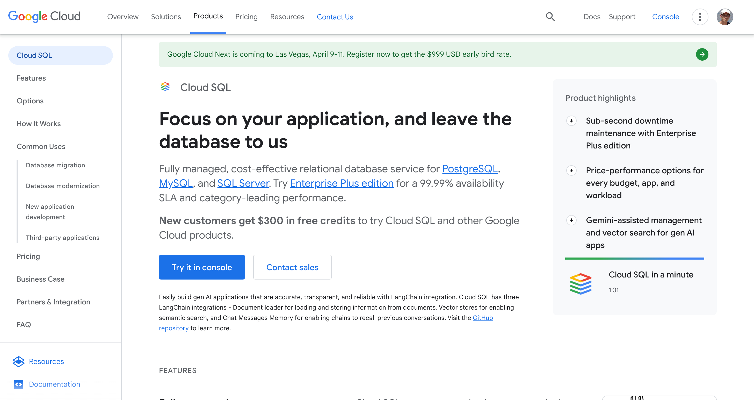754x400 pixels.
Task: Expand the Sub-second downtime maintenance highlight
Action: coord(571,121)
